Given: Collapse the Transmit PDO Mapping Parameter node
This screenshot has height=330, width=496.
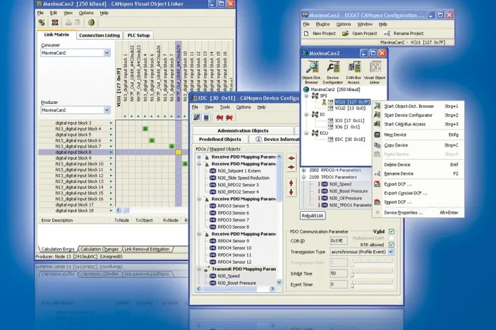Looking at the screenshot, I should (x=199, y=269).
